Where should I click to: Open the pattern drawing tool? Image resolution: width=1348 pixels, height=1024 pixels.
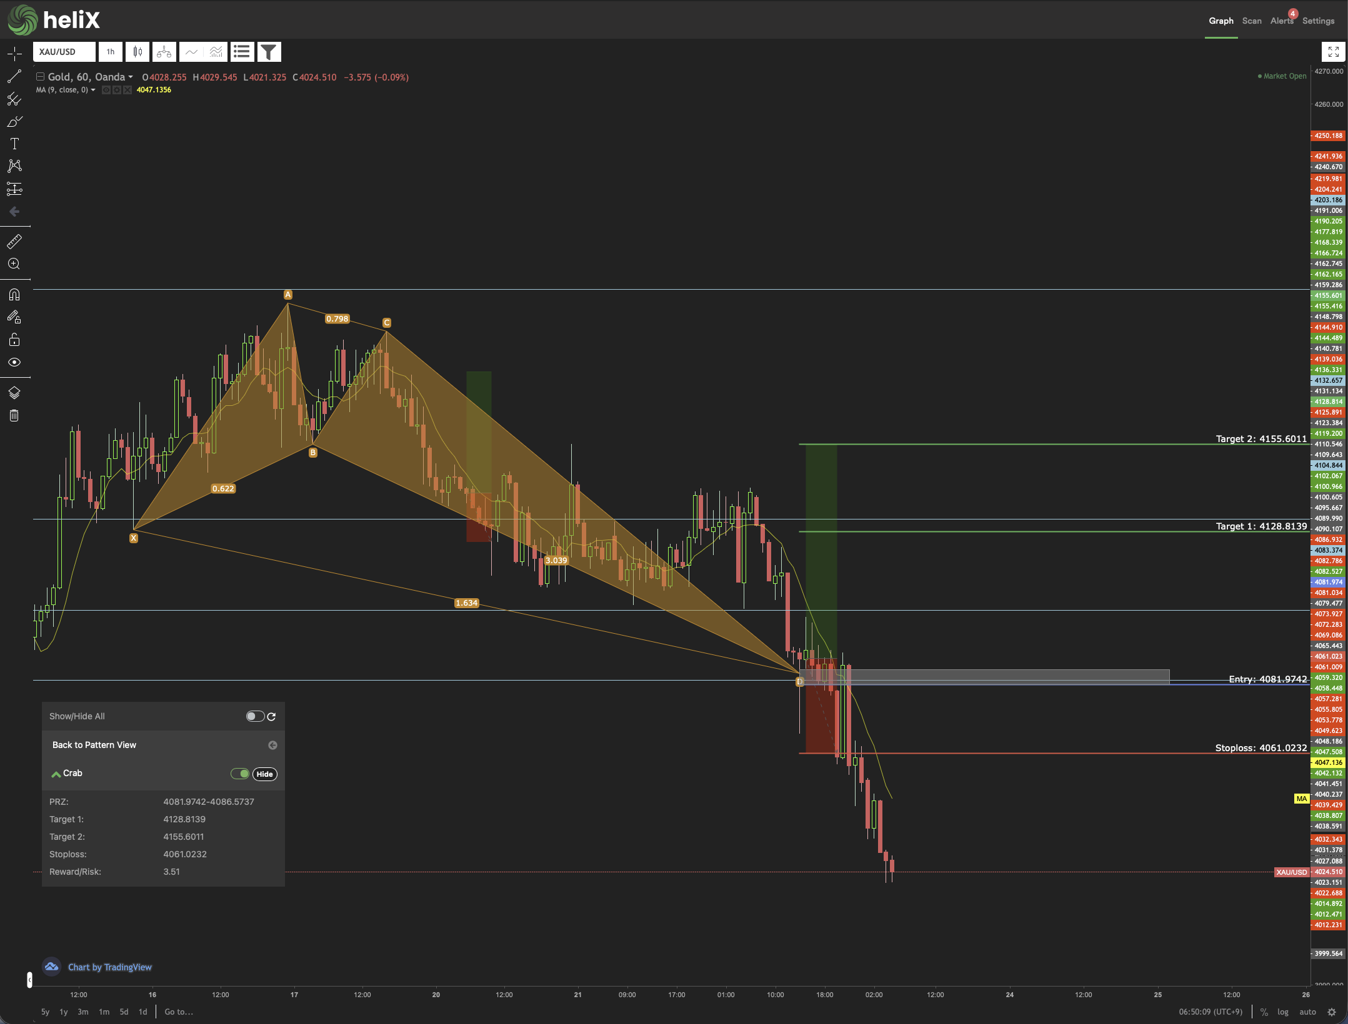click(14, 165)
